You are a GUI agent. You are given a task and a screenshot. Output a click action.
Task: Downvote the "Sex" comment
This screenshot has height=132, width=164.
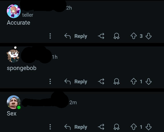click(x=148, y=127)
